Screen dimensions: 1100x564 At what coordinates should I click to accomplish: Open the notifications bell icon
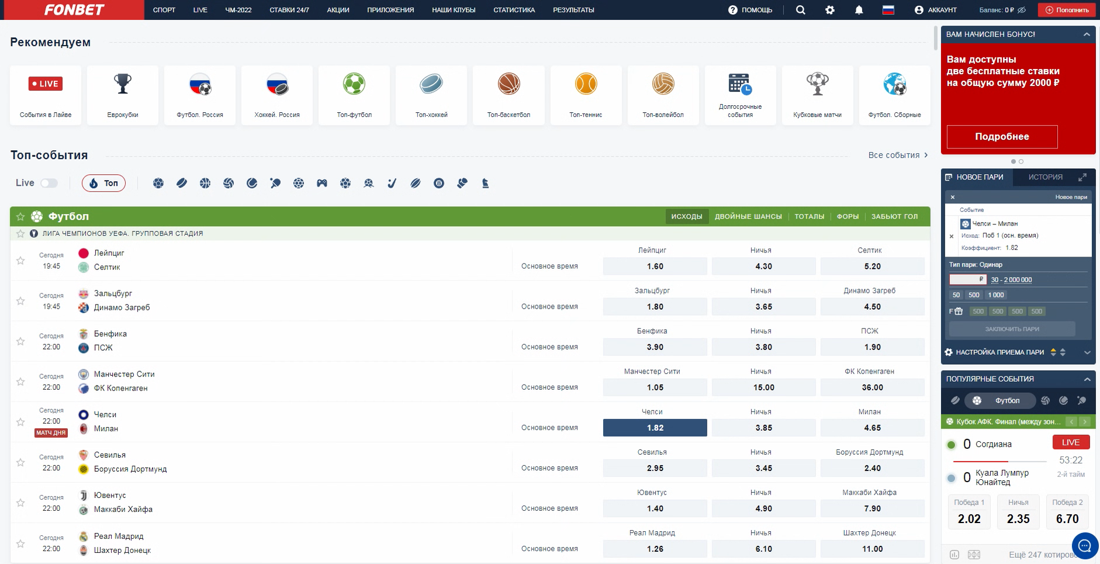point(859,10)
